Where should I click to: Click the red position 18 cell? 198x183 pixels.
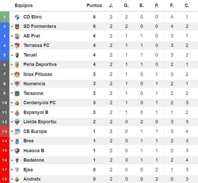4,179
